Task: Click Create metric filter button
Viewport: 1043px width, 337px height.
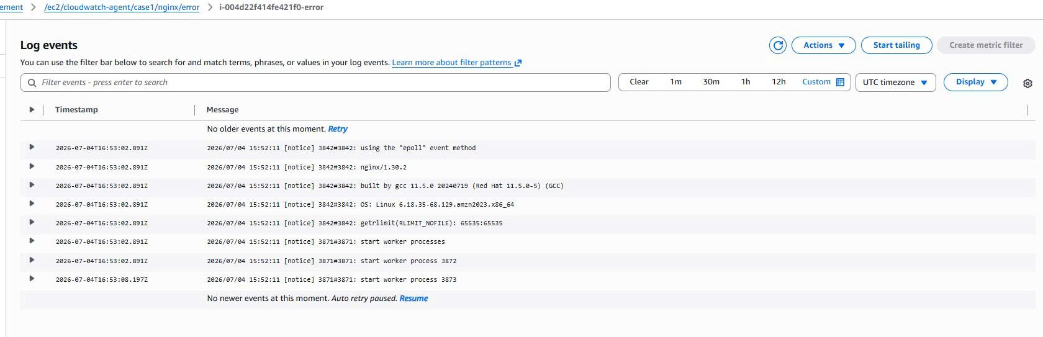Action: [986, 45]
